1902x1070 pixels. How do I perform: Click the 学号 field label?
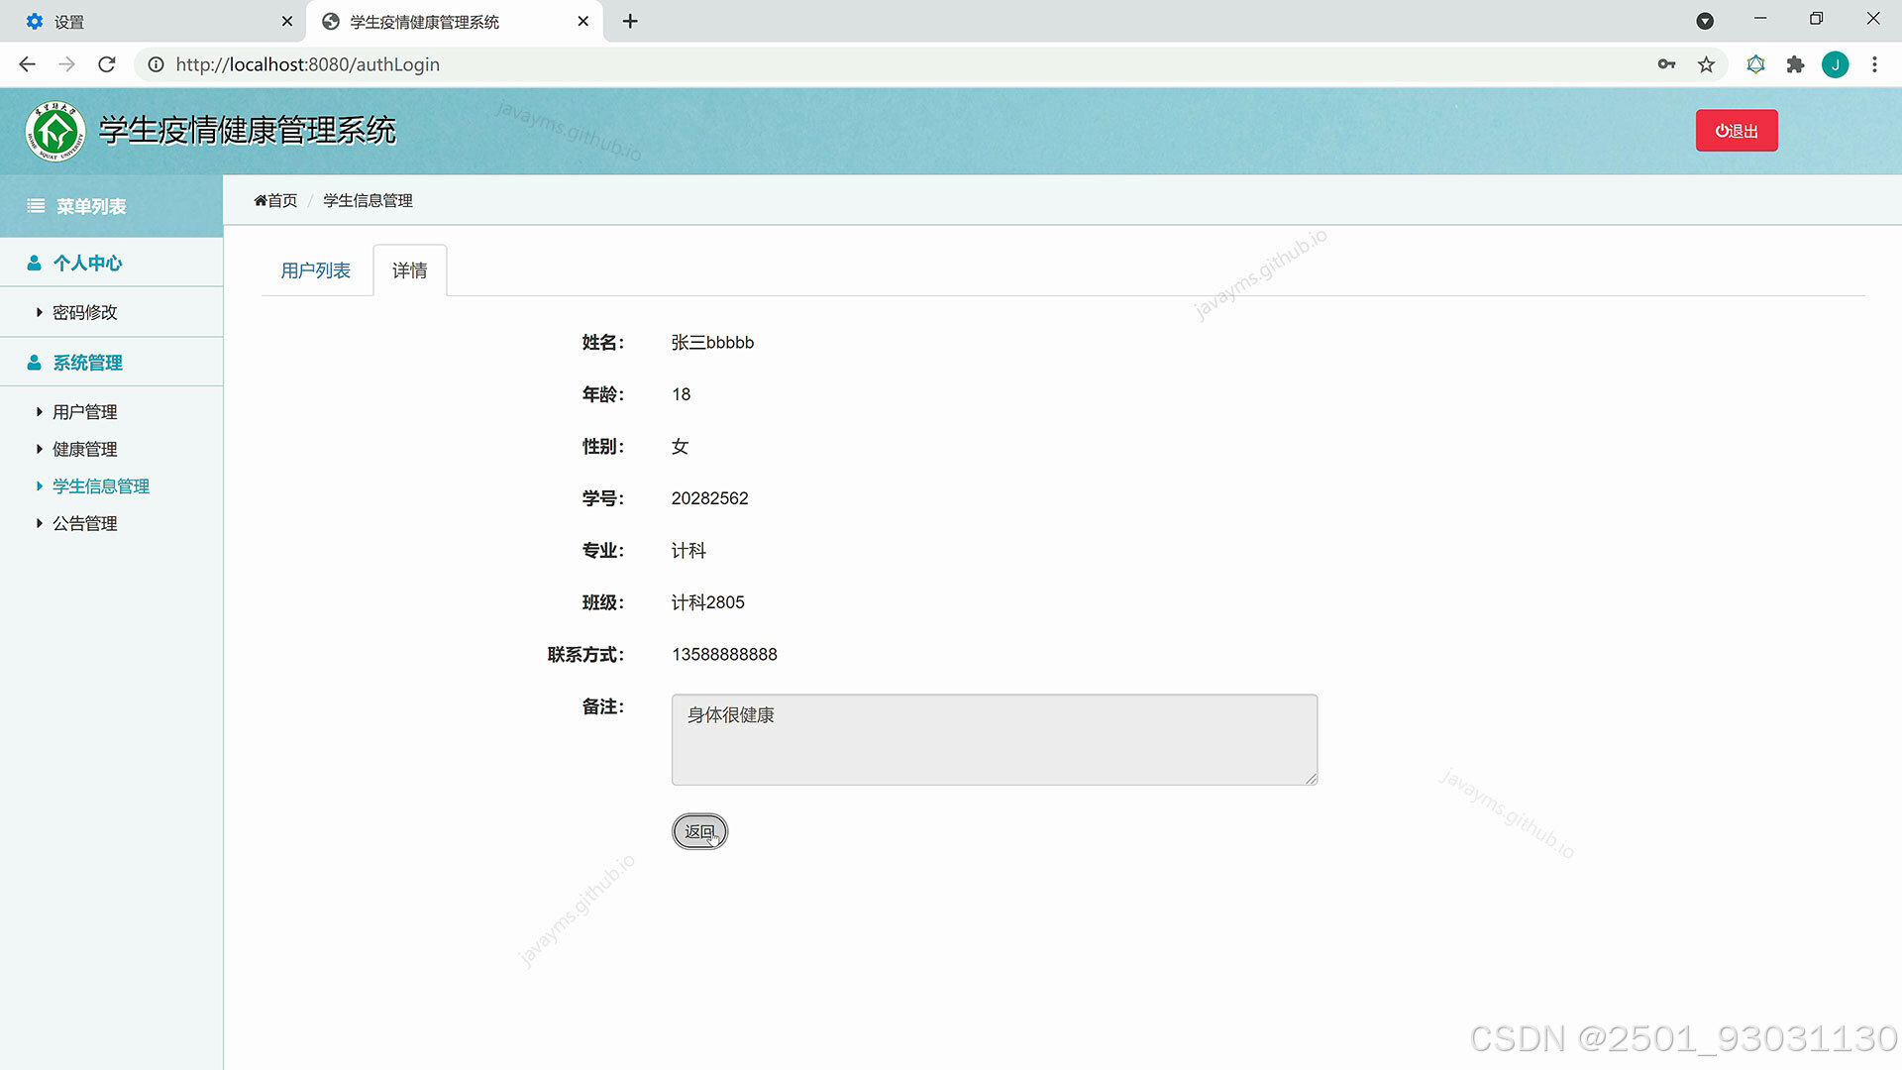point(602,498)
